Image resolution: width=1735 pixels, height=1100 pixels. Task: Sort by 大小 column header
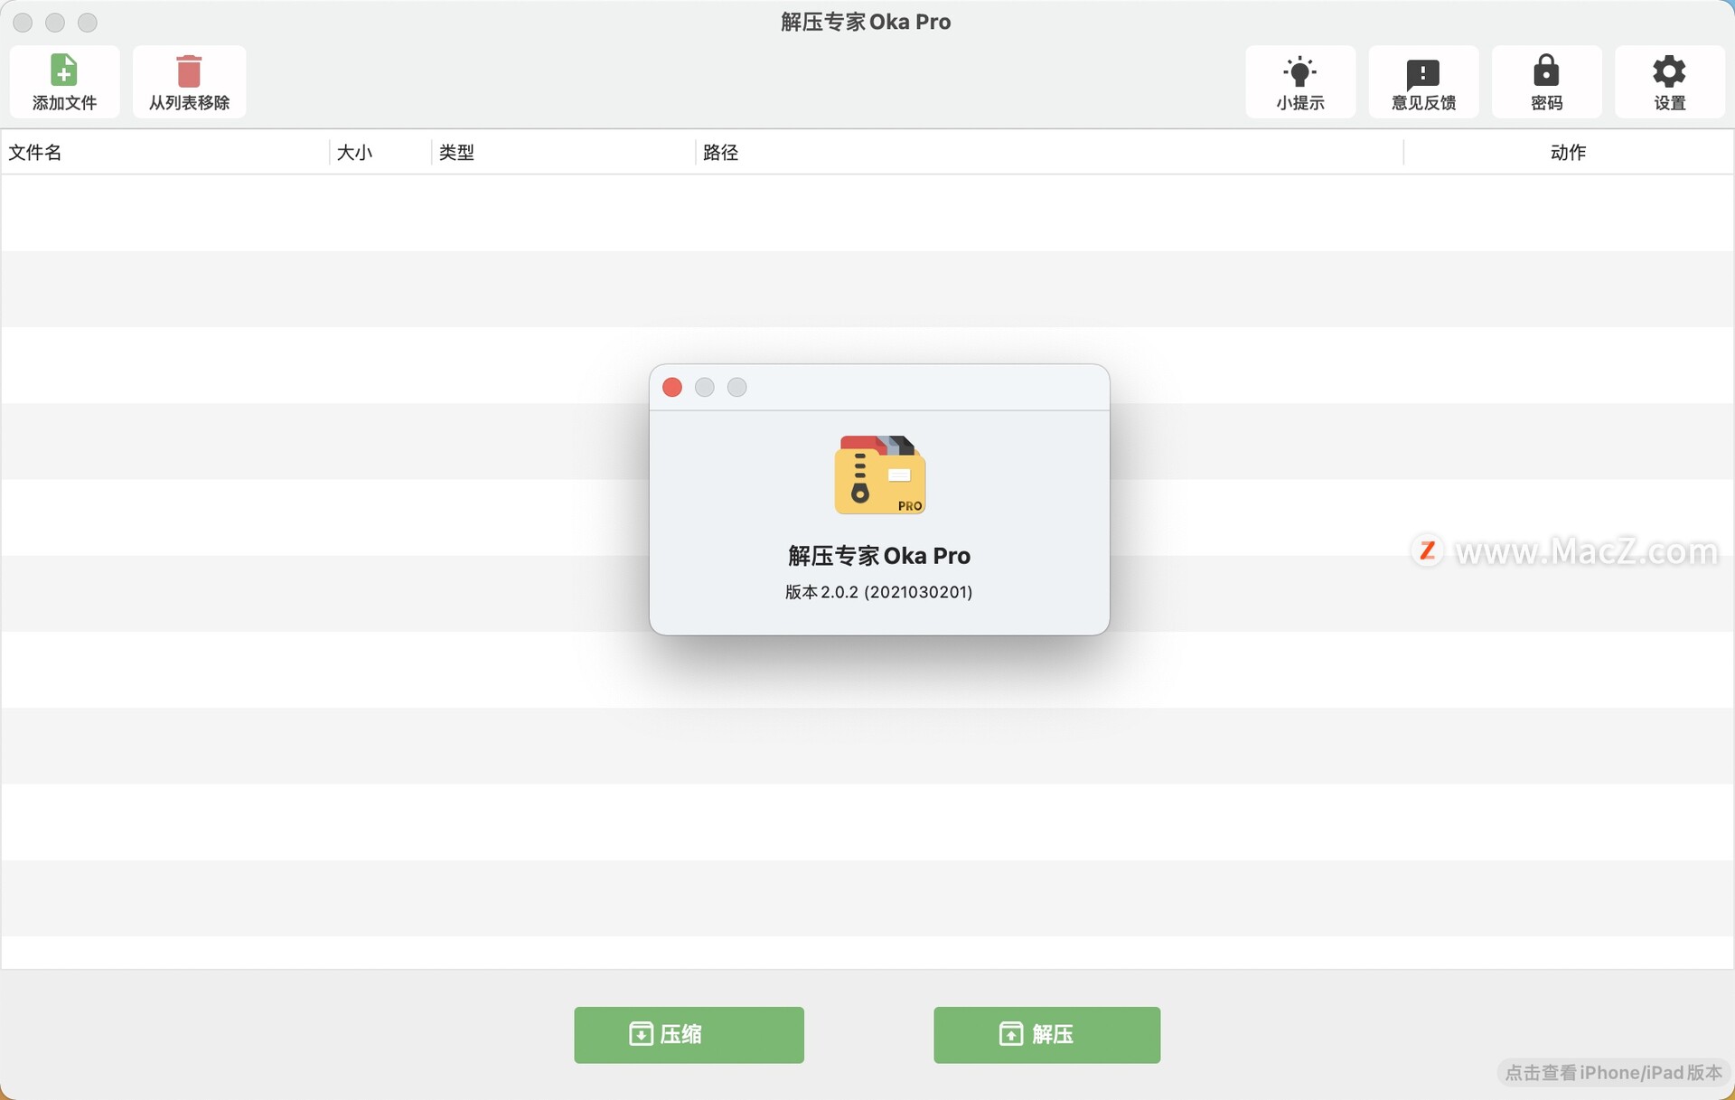click(x=380, y=152)
